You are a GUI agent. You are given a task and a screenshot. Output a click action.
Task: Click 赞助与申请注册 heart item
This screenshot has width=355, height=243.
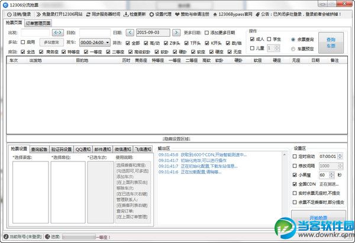(192, 14)
